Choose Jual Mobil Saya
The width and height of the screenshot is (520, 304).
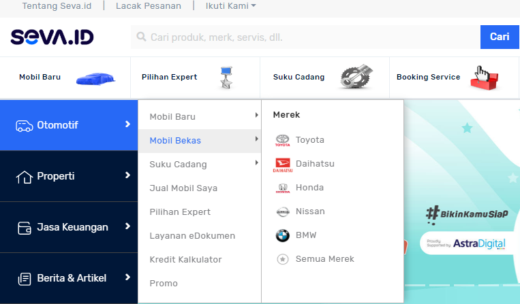[x=183, y=188]
